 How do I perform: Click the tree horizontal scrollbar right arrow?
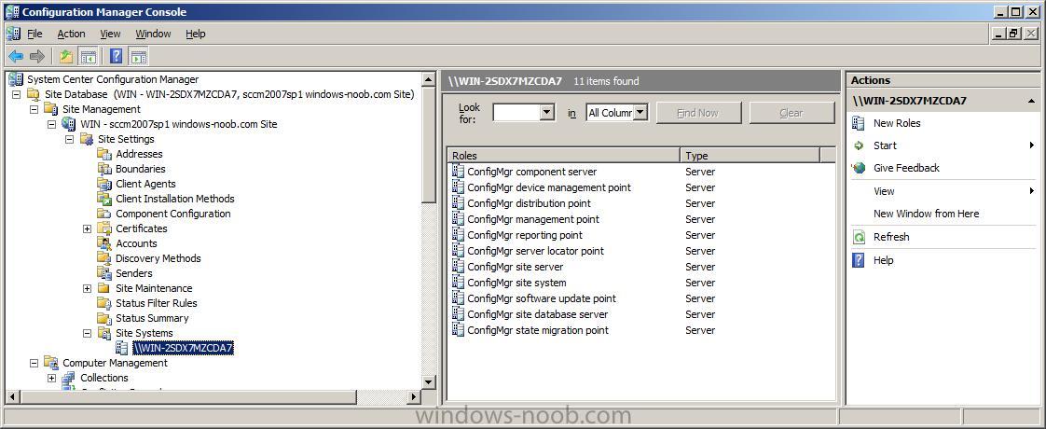tap(414, 396)
